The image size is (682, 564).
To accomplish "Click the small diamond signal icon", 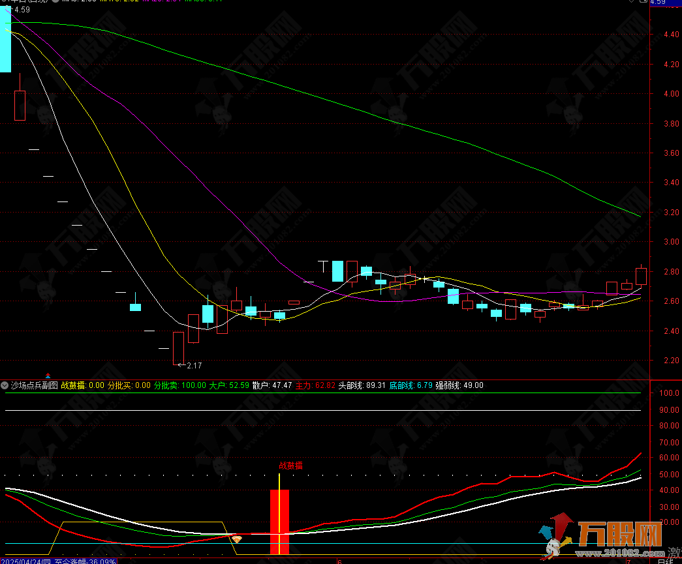I will (x=238, y=539).
